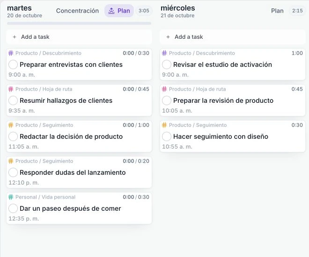Click the 9:00 a. m. start time on Preparar entrevistas
The image size is (309, 257).
pyautogui.click(x=22, y=75)
